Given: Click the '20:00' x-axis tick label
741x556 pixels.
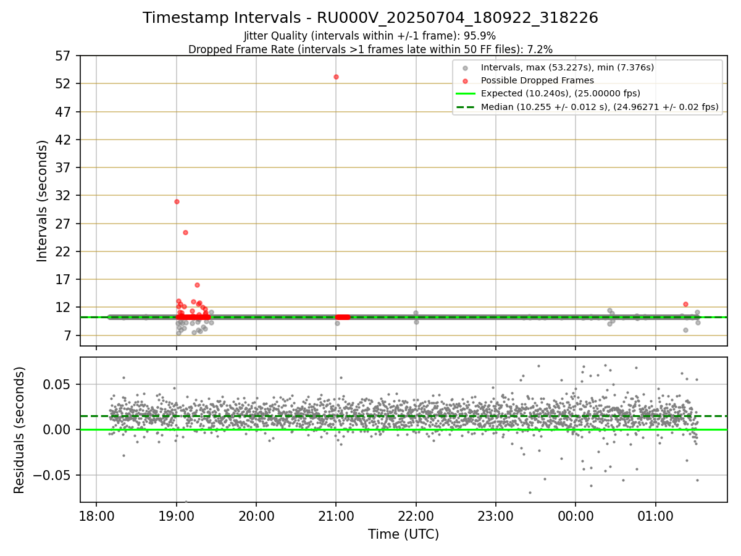Looking at the screenshot, I should 256,515.
